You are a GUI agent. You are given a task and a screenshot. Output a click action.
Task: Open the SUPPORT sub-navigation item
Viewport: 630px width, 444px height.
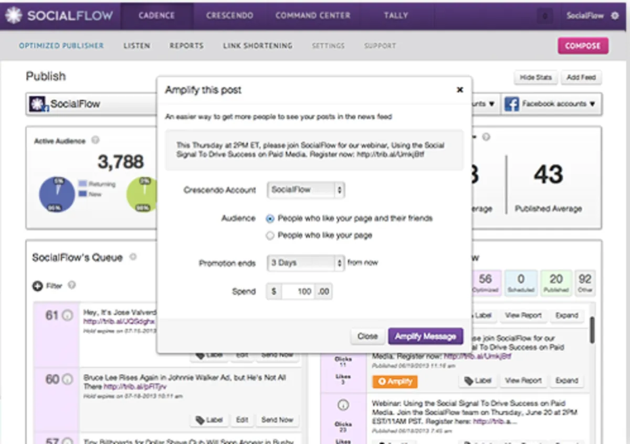[380, 46]
